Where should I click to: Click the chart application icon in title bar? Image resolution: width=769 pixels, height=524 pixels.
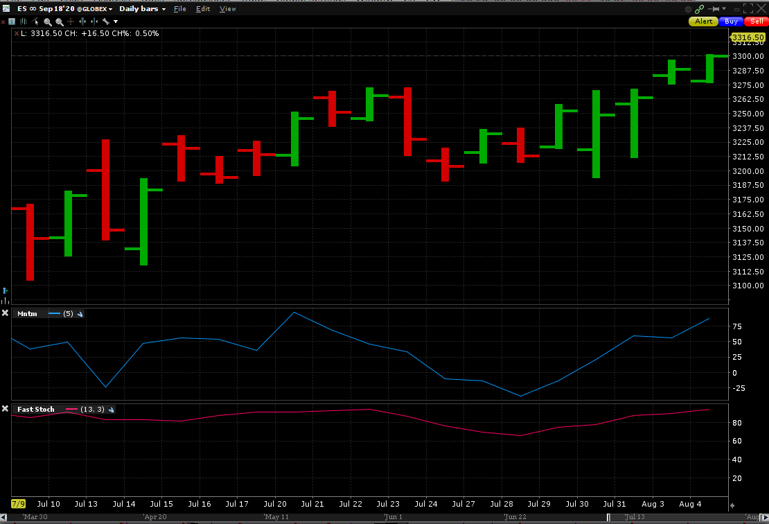(x=6, y=8)
